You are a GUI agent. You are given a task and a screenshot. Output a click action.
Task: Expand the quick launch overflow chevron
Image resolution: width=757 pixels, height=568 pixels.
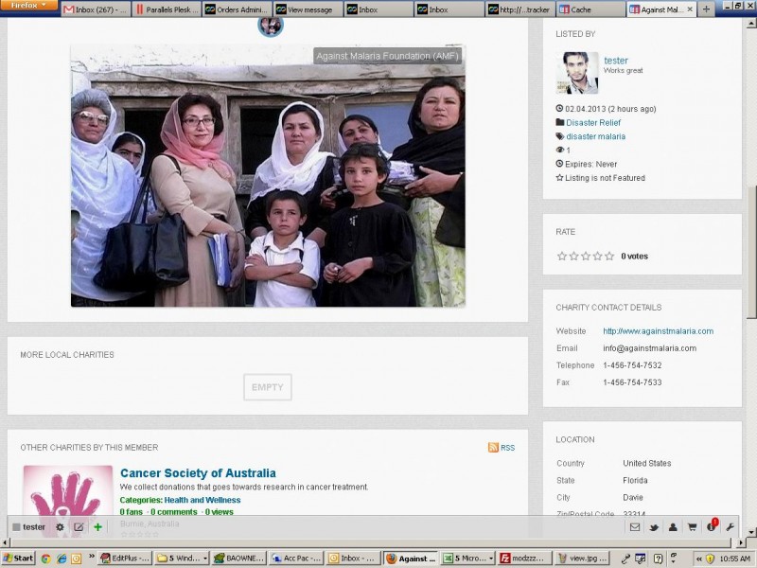coord(91,557)
